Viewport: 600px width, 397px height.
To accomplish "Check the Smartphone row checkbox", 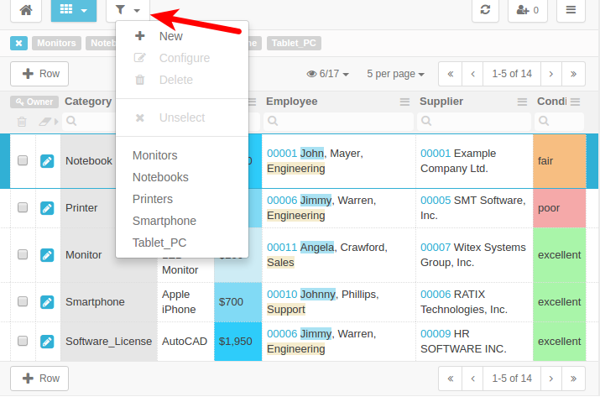I will coord(23,301).
